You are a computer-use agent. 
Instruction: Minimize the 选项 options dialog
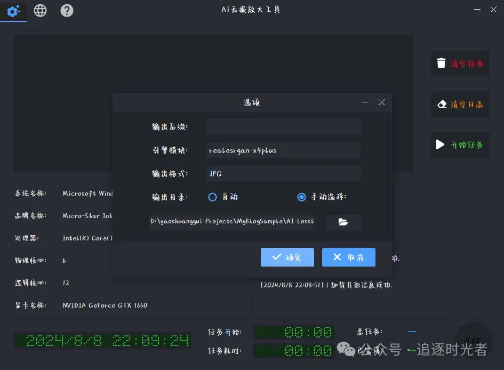(365, 102)
